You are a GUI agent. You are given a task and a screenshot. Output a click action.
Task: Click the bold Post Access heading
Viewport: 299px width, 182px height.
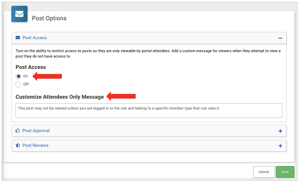pos(31,67)
